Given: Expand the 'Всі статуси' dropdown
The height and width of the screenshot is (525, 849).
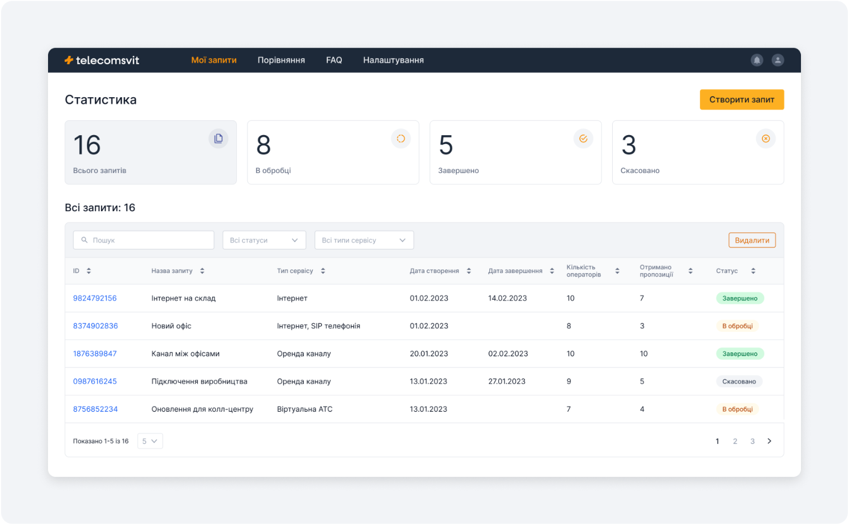Looking at the screenshot, I should [x=264, y=240].
